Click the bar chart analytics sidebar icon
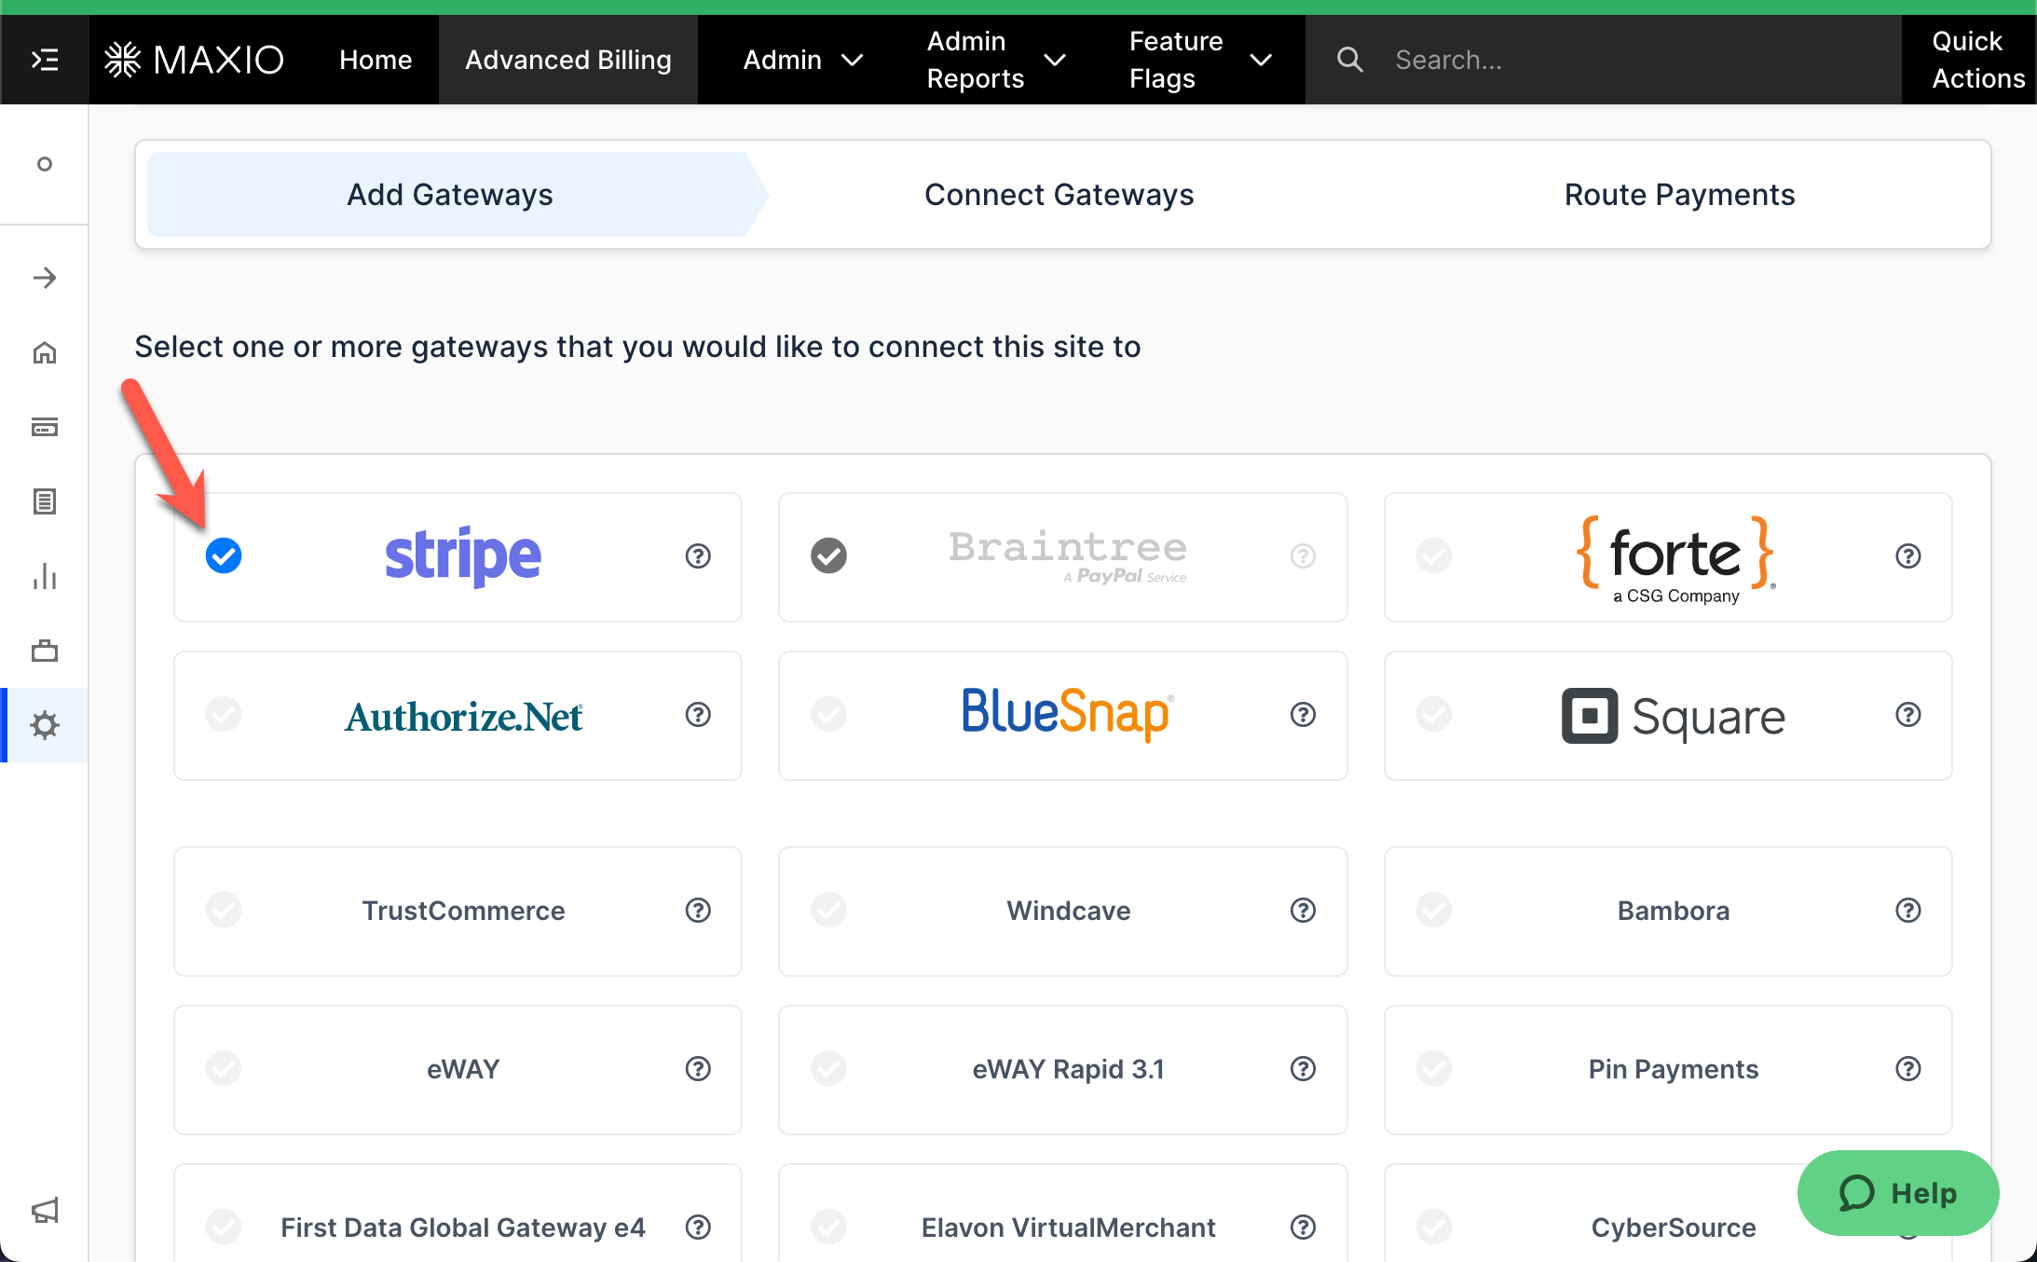The width and height of the screenshot is (2037, 1262). coord(45,576)
